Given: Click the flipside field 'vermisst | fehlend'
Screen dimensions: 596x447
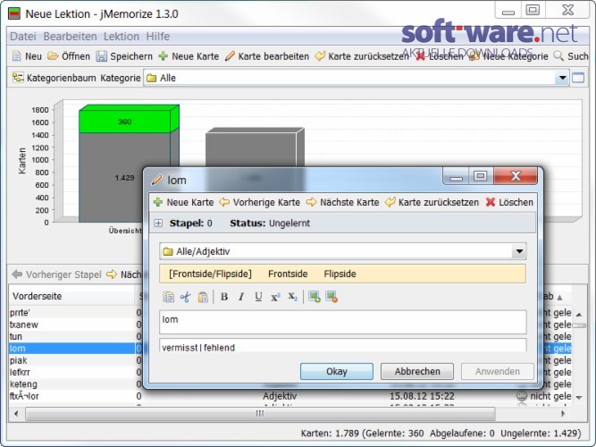Looking at the screenshot, I should point(343,345).
